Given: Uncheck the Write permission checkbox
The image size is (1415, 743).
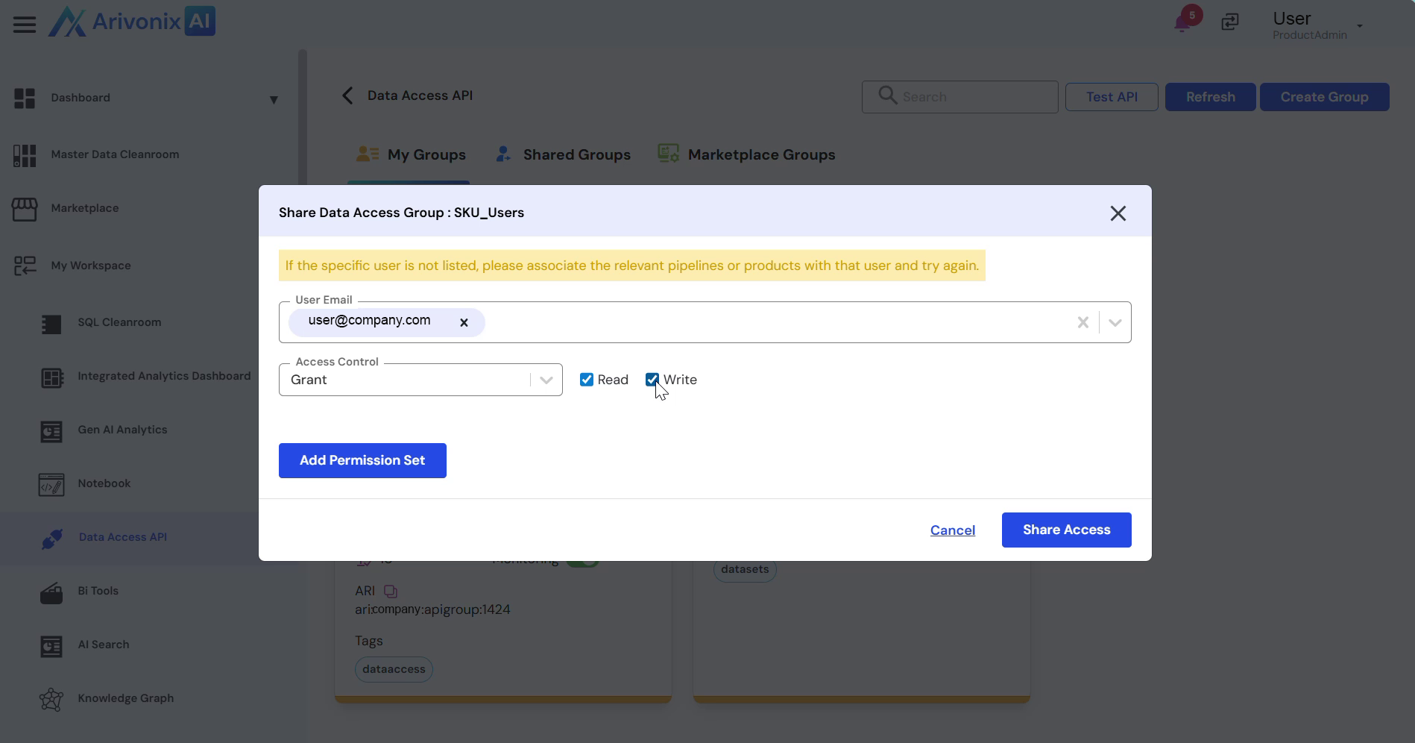Looking at the screenshot, I should 652,380.
